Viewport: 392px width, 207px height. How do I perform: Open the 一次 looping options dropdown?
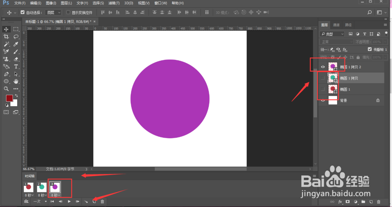click(40, 202)
